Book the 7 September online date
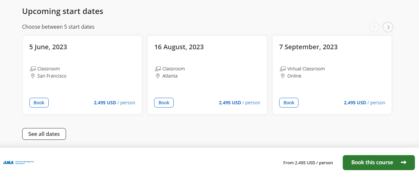Image resolution: width=419 pixels, height=175 pixels. [x=289, y=103]
